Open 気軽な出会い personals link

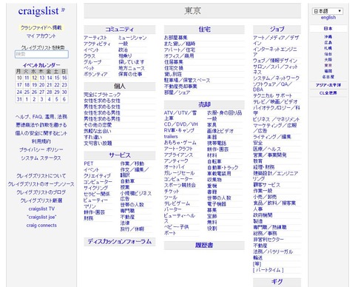[98, 131]
